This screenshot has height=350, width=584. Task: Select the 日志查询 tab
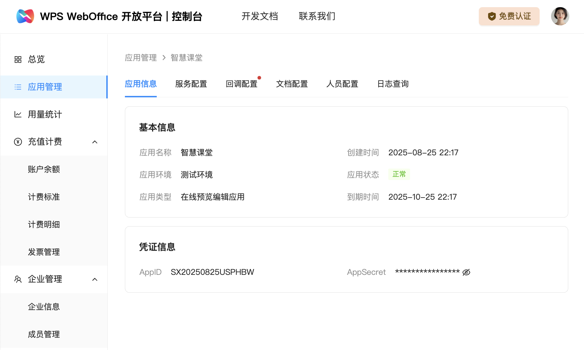point(393,84)
